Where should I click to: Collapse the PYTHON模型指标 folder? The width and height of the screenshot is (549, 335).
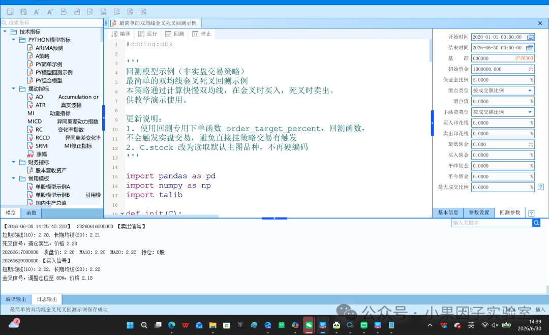(13, 40)
